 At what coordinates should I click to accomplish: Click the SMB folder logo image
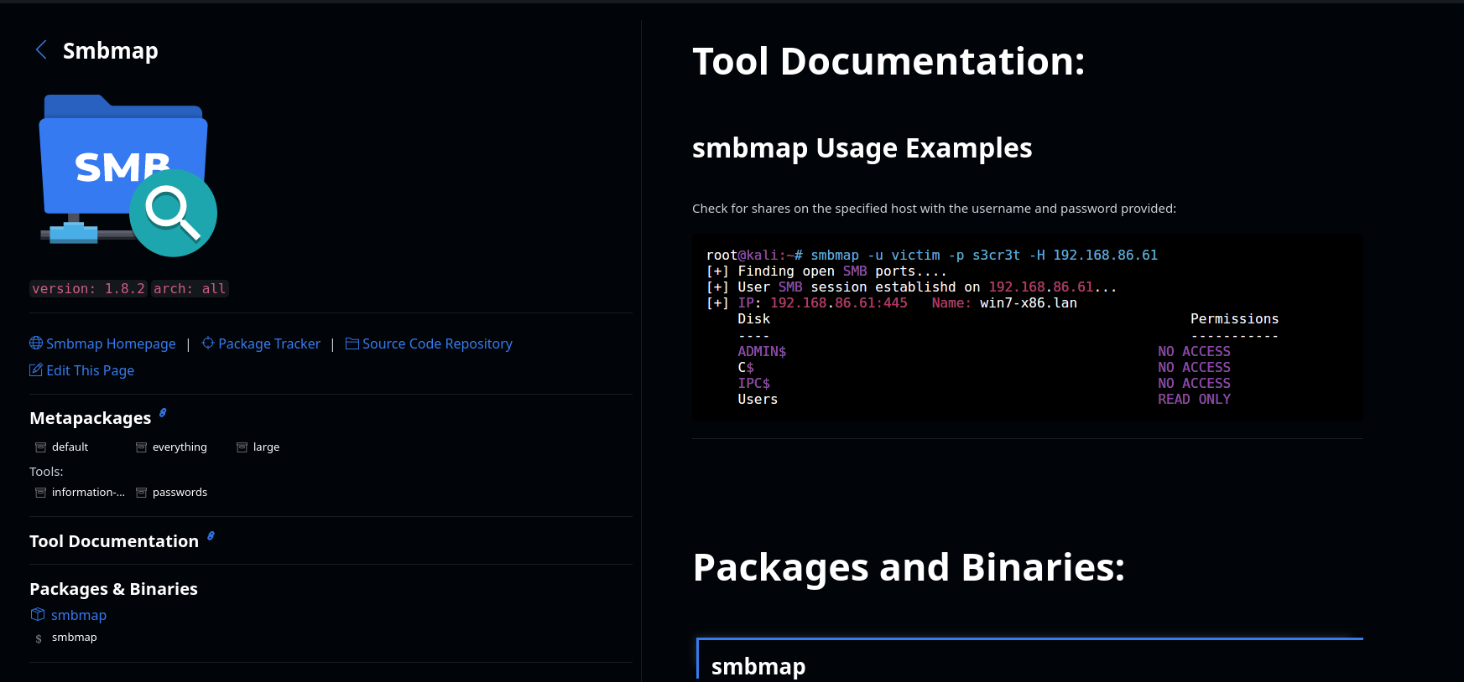[x=128, y=175]
